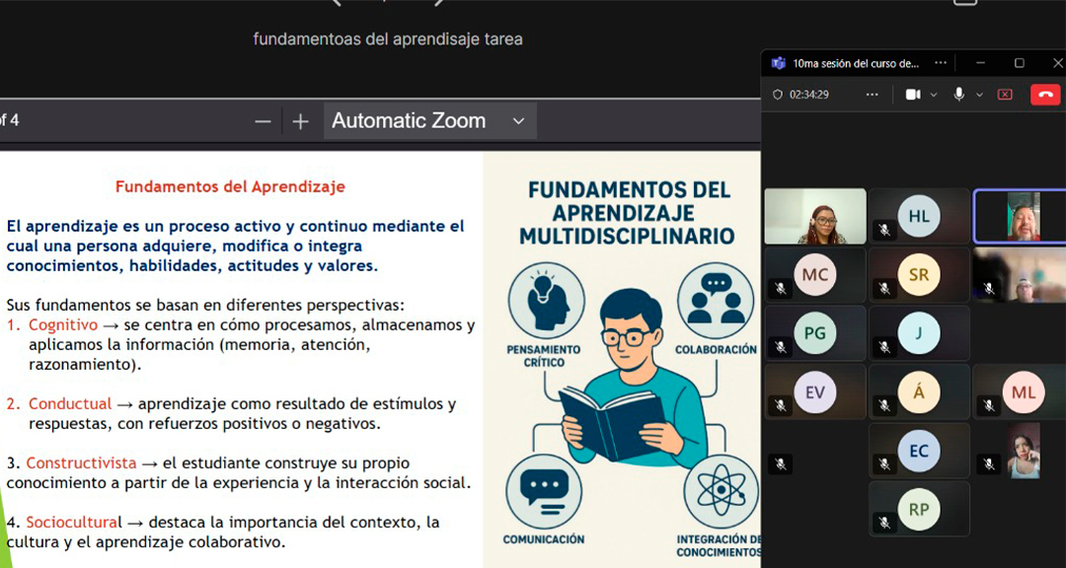Click the SR participant avatar
The image size is (1066, 568).
pos(919,274)
